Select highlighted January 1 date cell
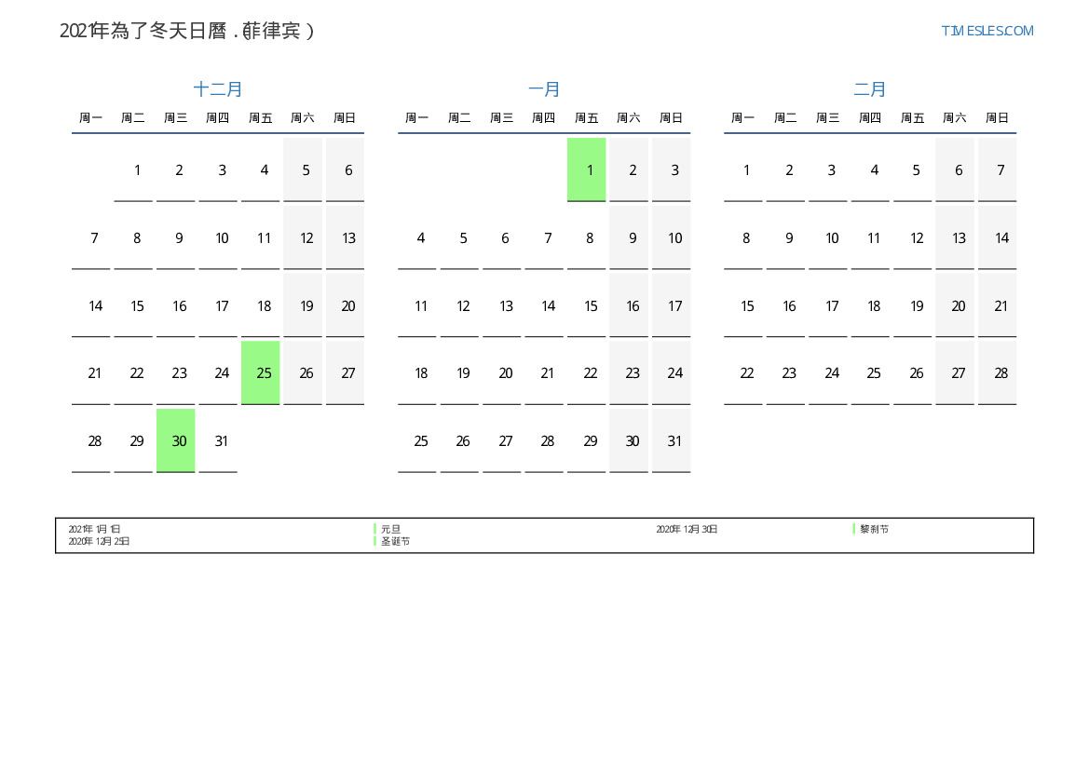 [x=587, y=169]
